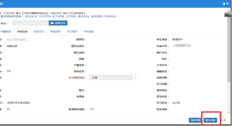Click the 准考证号 label
The image size is (232, 126).
click(x=80, y=71)
